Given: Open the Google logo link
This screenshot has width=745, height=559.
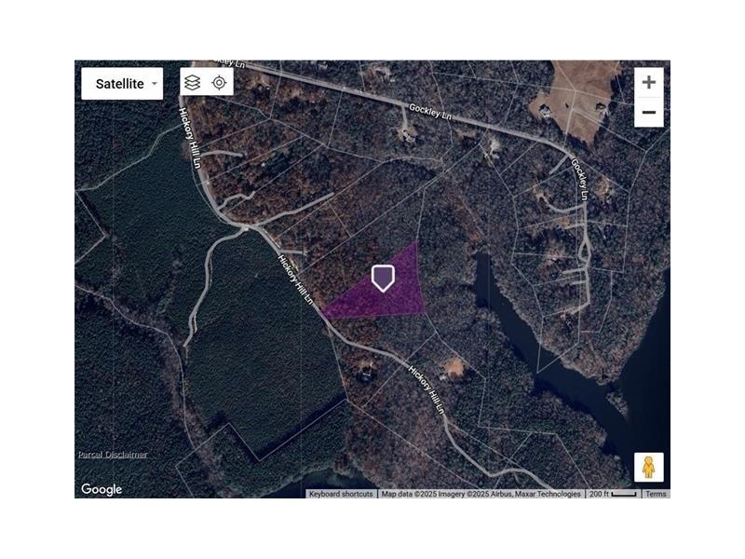Looking at the screenshot, I should click(102, 489).
